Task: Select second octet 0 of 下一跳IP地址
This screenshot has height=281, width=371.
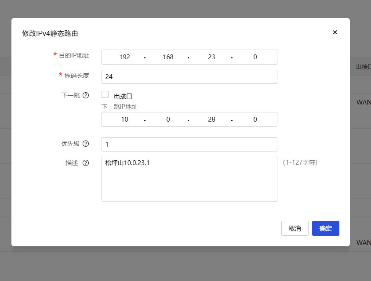Action: pos(168,119)
